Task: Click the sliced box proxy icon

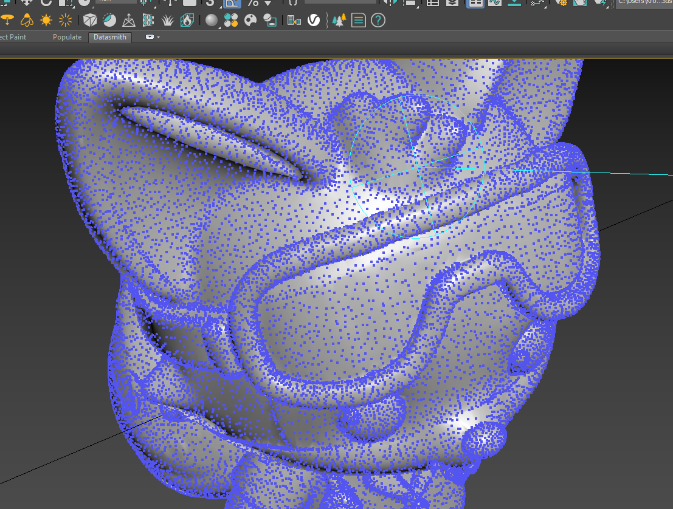Action: coord(90,20)
